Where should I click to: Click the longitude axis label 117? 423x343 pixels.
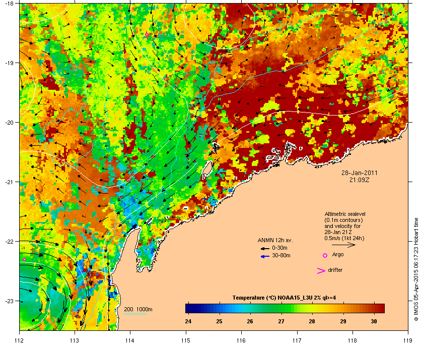pyautogui.click(x=297, y=340)
